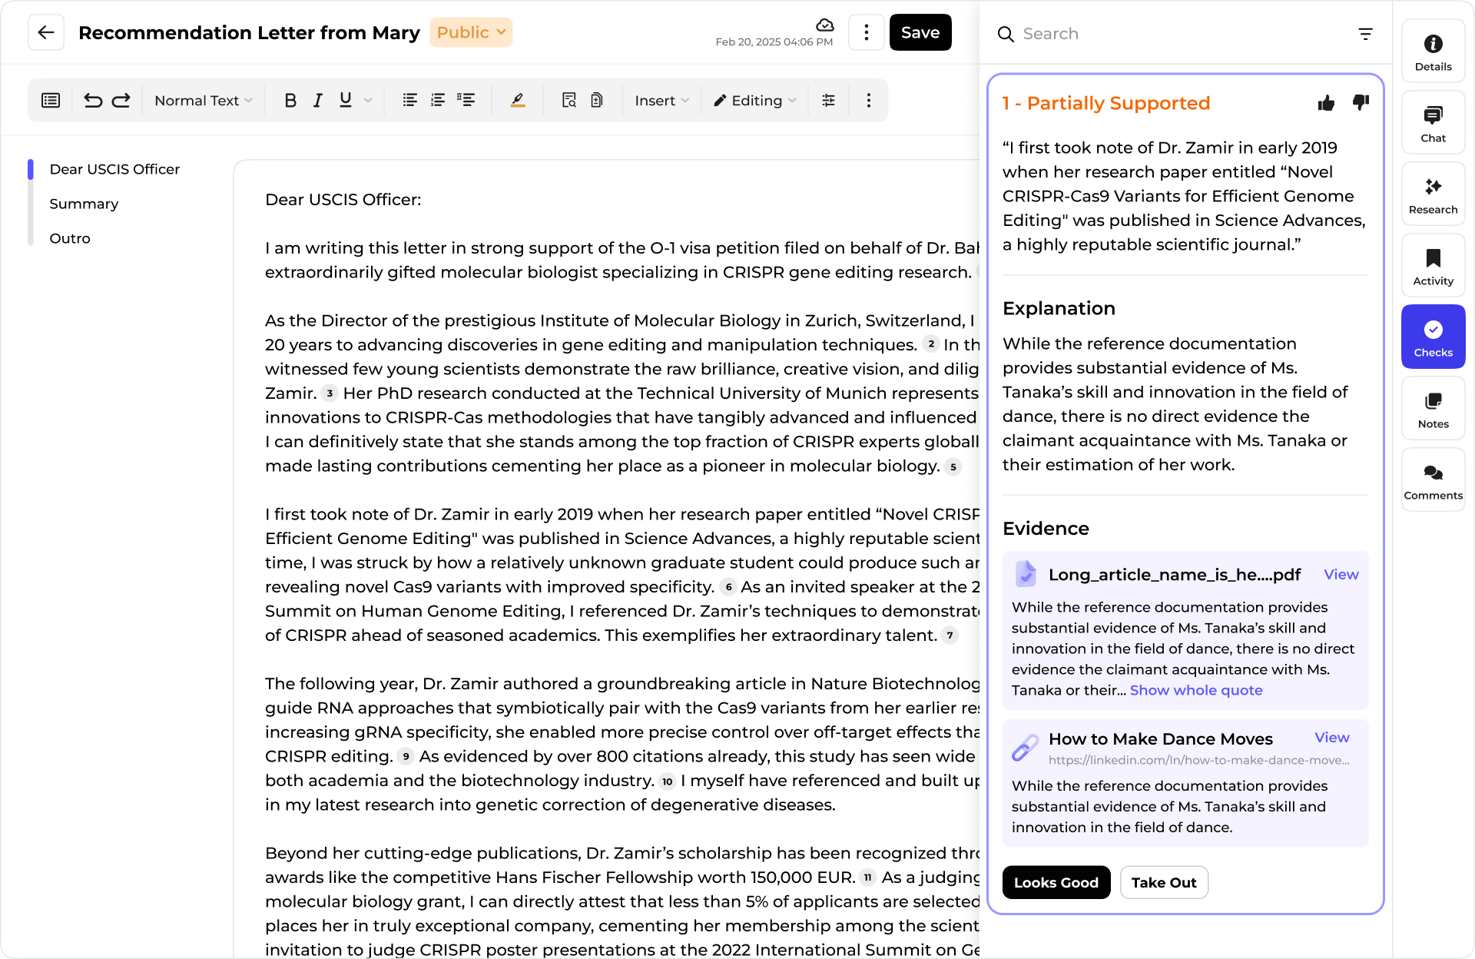Click the Take Out button

coord(1164,883)
